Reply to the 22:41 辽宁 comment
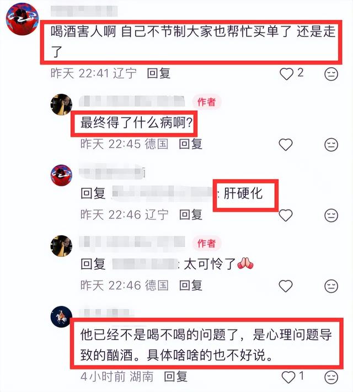Viewport: 353px width, 392px height. click(x=159, y=73)
